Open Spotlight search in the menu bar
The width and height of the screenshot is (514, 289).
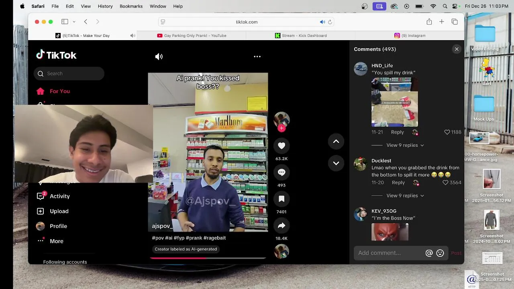[x=445, y=6]
